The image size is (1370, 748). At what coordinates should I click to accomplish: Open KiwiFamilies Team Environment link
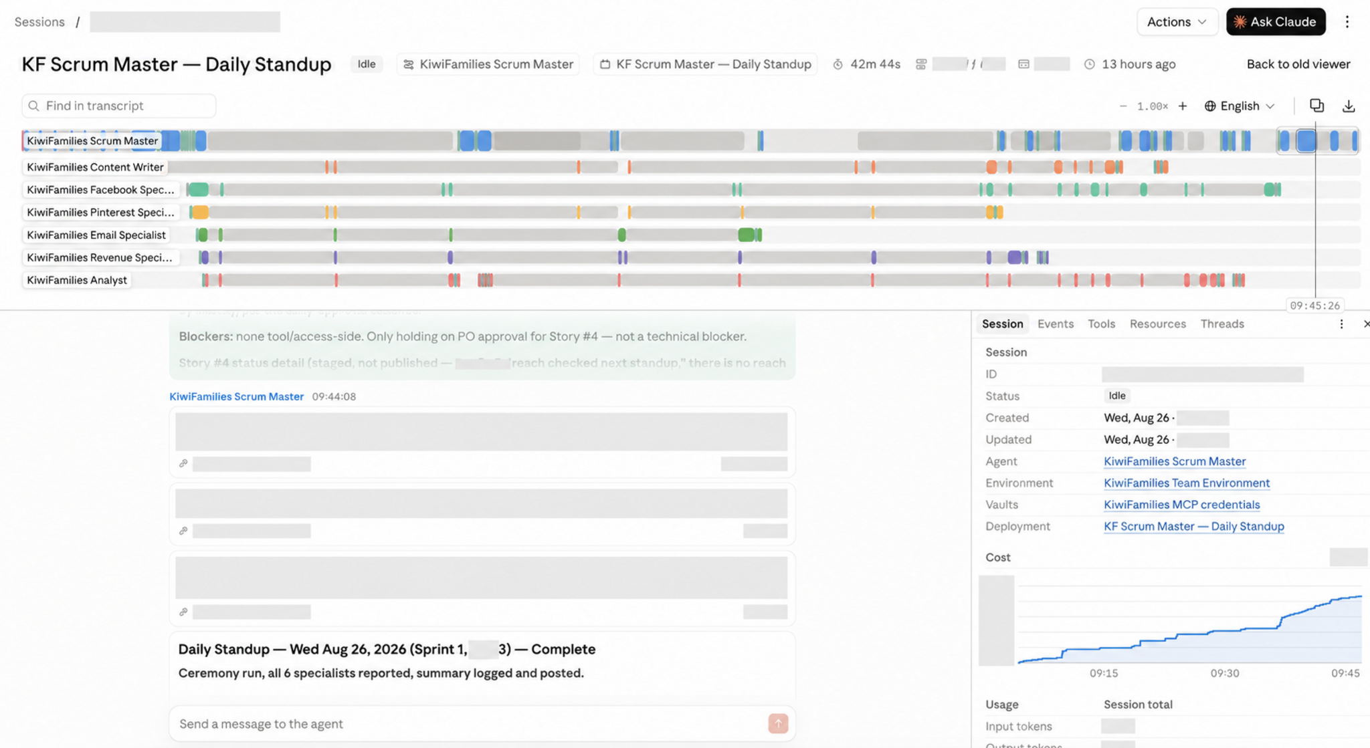(x=1186, y=483)
